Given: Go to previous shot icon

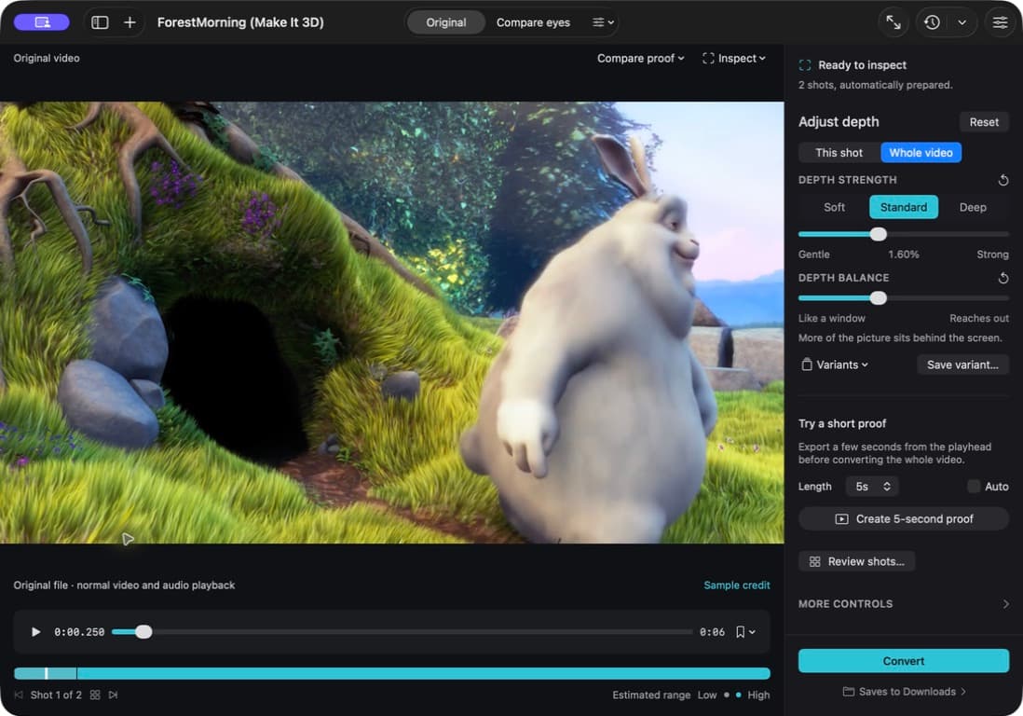Looking at the screenshot, I should point(19,695).
